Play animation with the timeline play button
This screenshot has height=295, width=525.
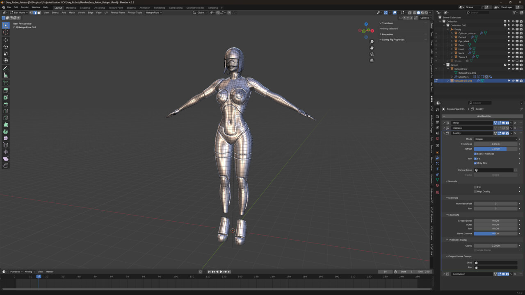coord(221,272)
